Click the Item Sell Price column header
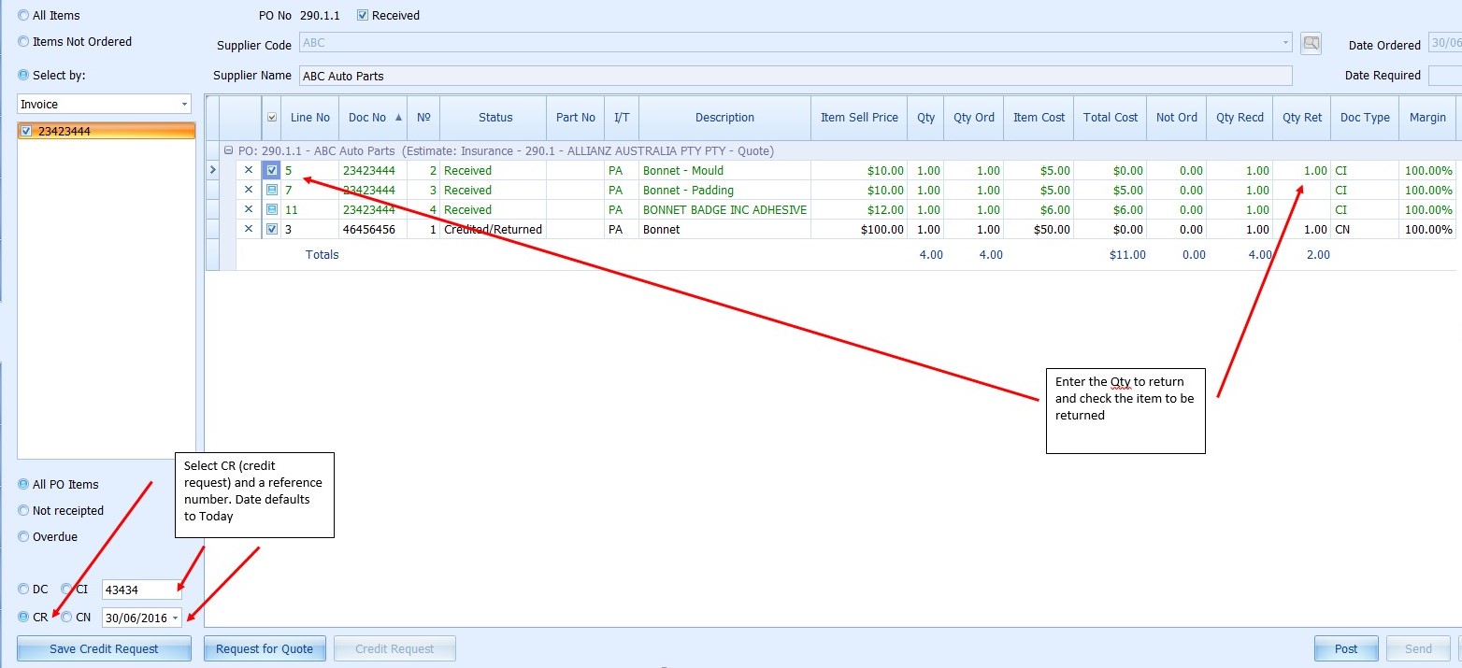The width and height of the screenshot is (1462, 668). 859,118
